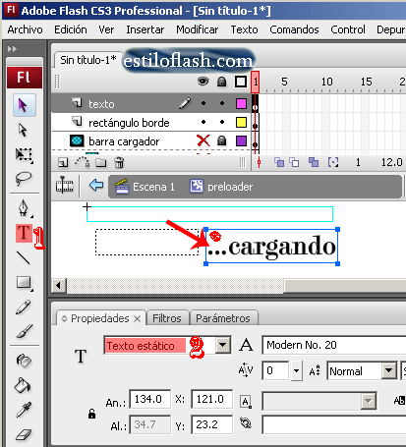Toggle lock of rectángulo borde layer
406x447 pixels.
[222, 122]
